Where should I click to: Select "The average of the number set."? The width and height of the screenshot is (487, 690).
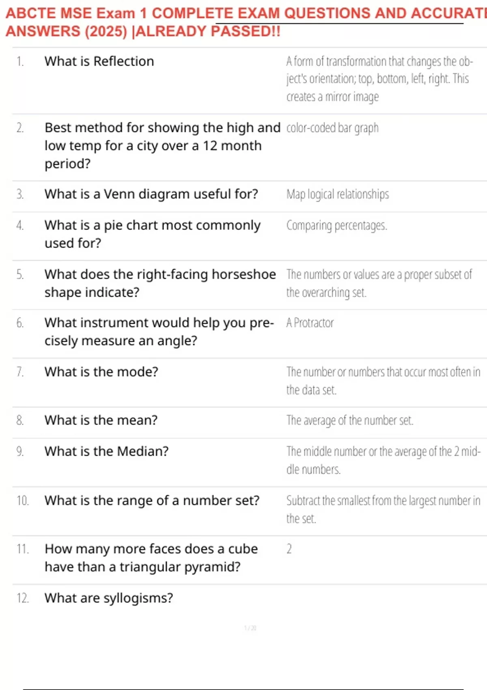pyautogui.click(x=349, y=420)
